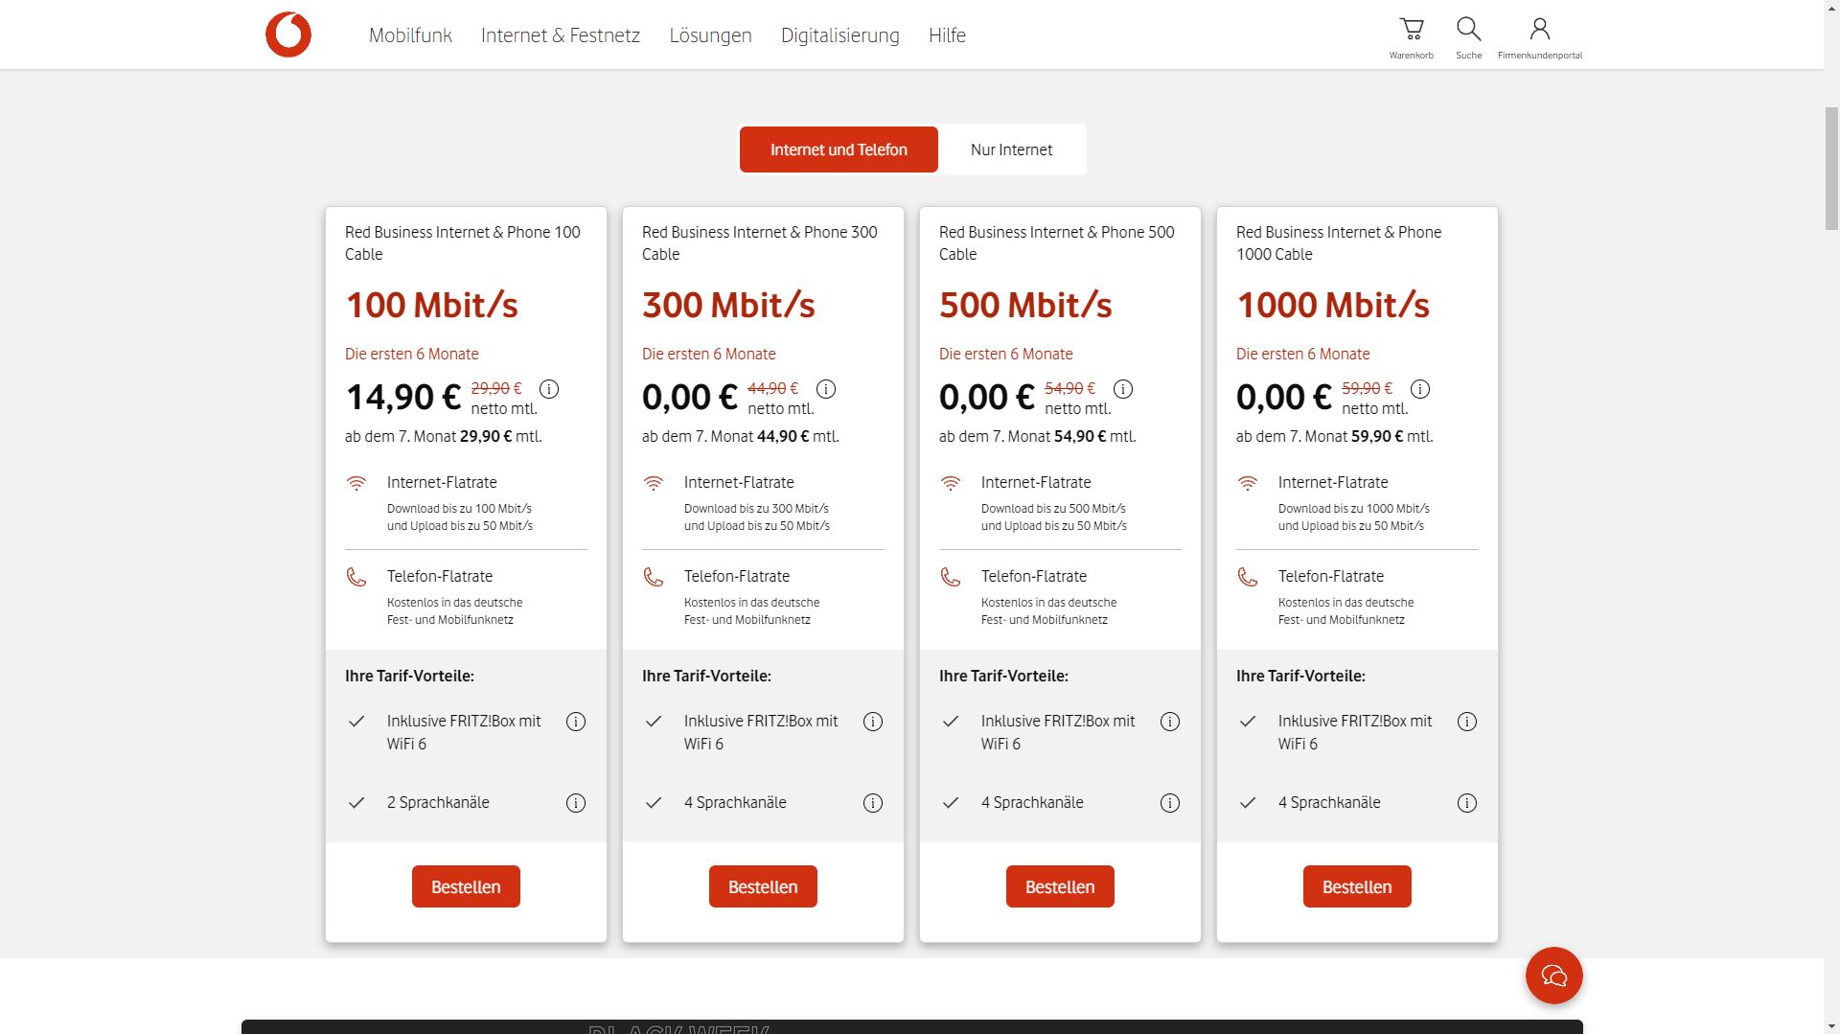1840x1034 pixels.
Task: Select the Internet und Telefon tab
Action: click(839, 149)
